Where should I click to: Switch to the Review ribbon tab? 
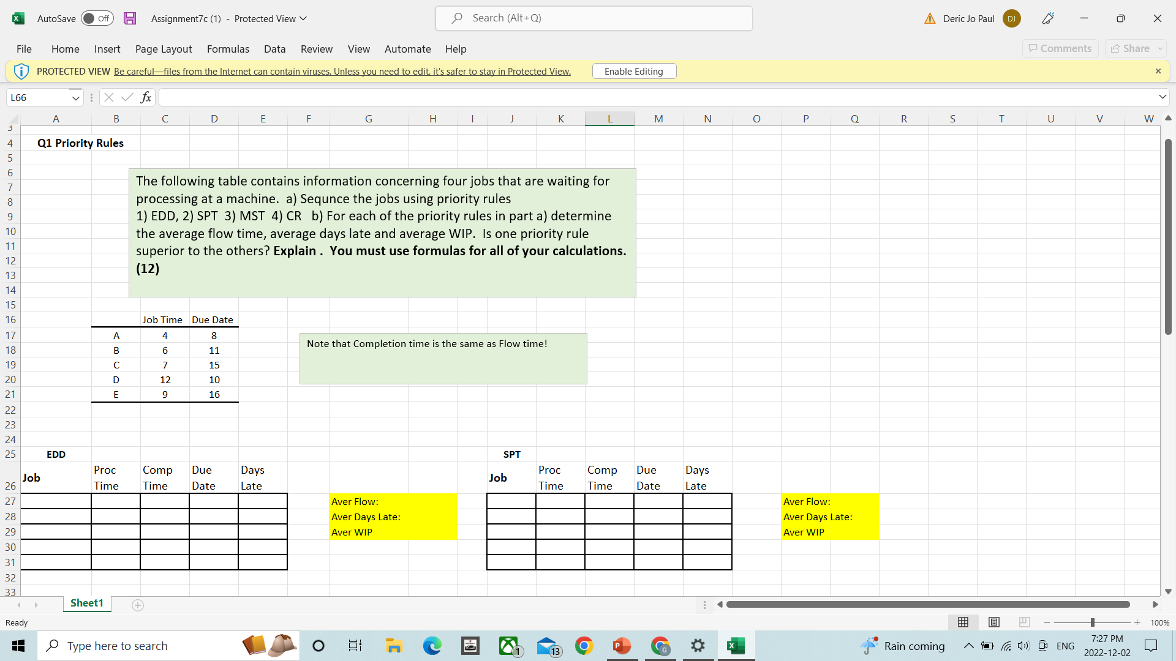[x=317, y=49]
